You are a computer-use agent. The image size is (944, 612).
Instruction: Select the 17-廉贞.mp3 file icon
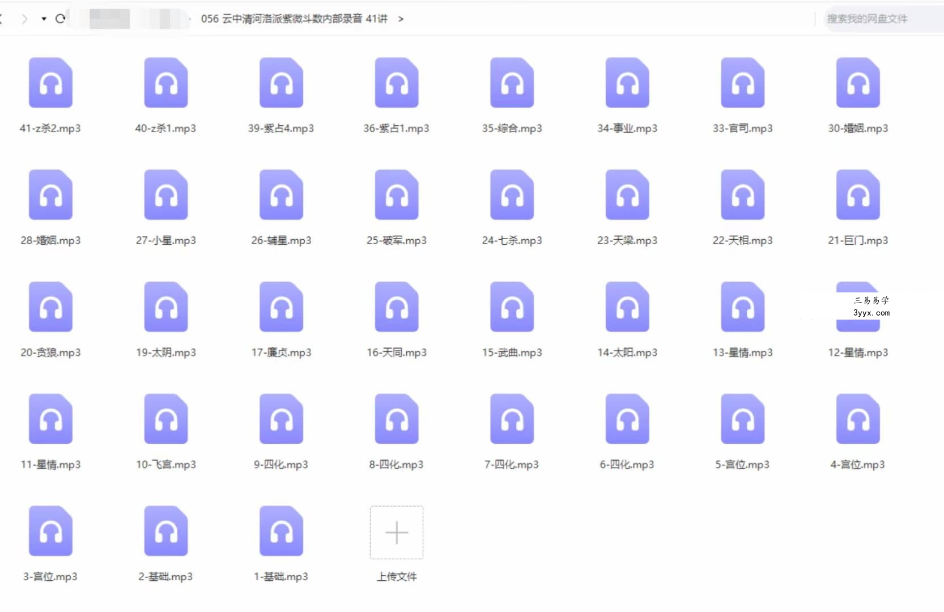pos(281,307)
